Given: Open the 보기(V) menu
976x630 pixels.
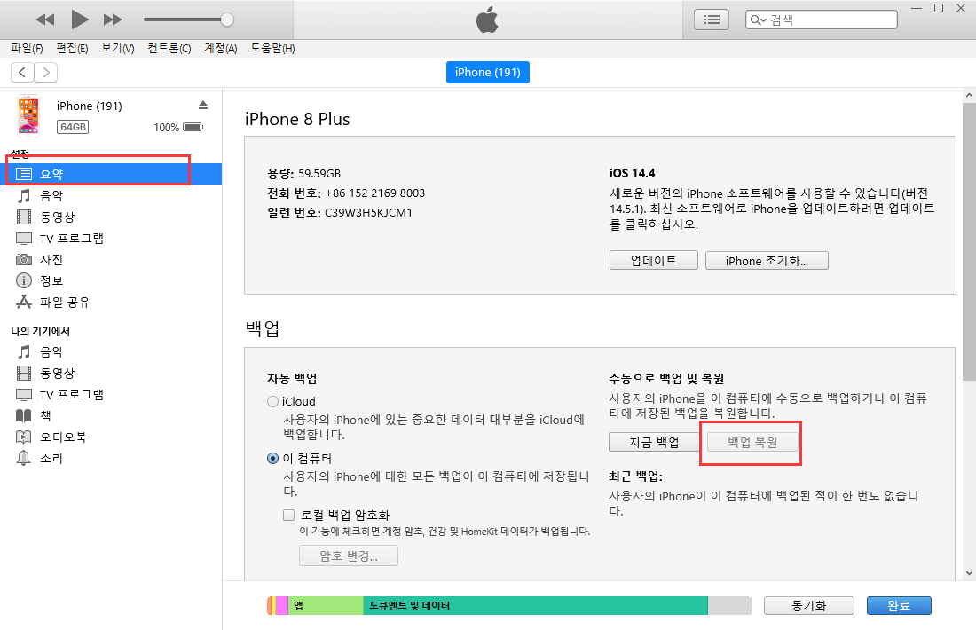Looking at the screenshot, I should tap(118, 48).
